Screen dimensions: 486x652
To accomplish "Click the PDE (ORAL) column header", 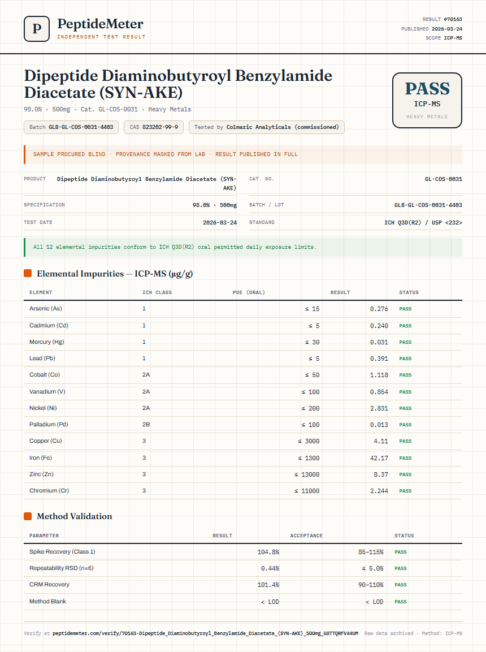I will pos(249,292).
